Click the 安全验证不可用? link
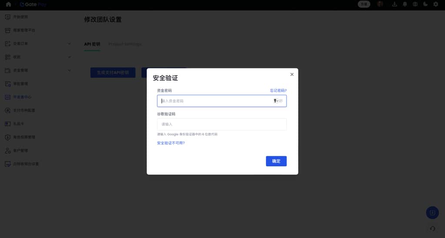 171,143
